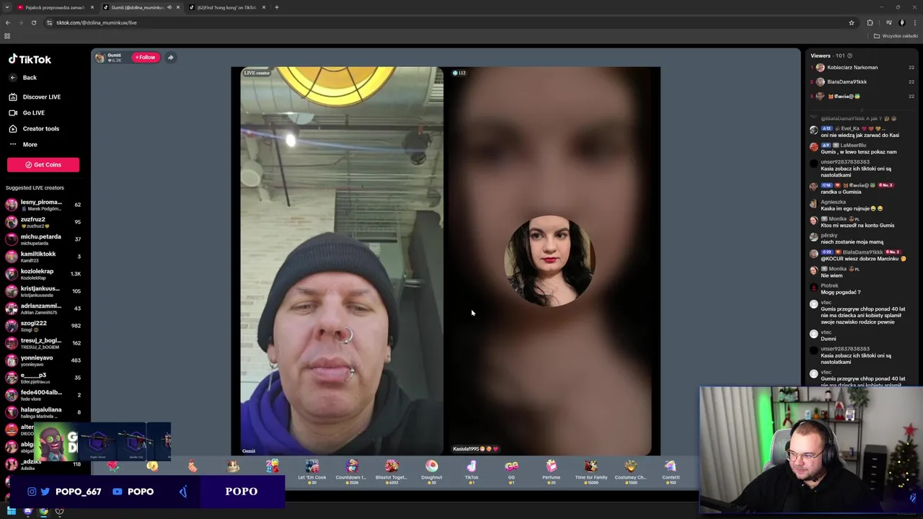The height and width of the screenshot is (519, 923).
Task: Open Discover LIVE in the sidebar
Action: (x=35, y=97)
